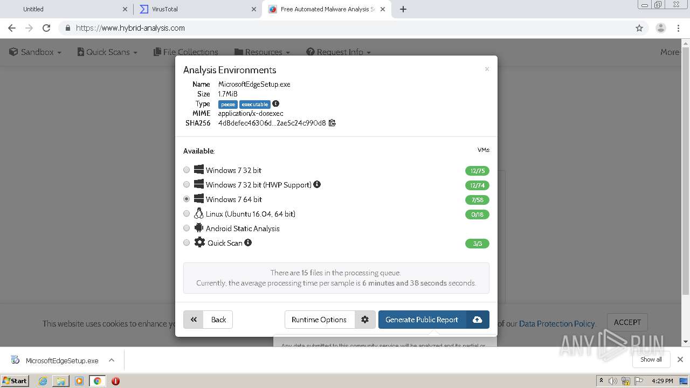Click the executable type tag
Viewport: 690px width, 388px height.
(x=255, y=105)
